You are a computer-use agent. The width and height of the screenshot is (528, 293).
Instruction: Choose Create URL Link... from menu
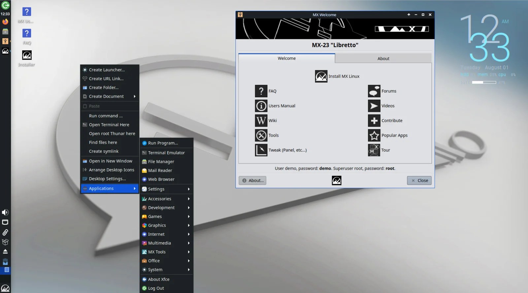point(110,79)
